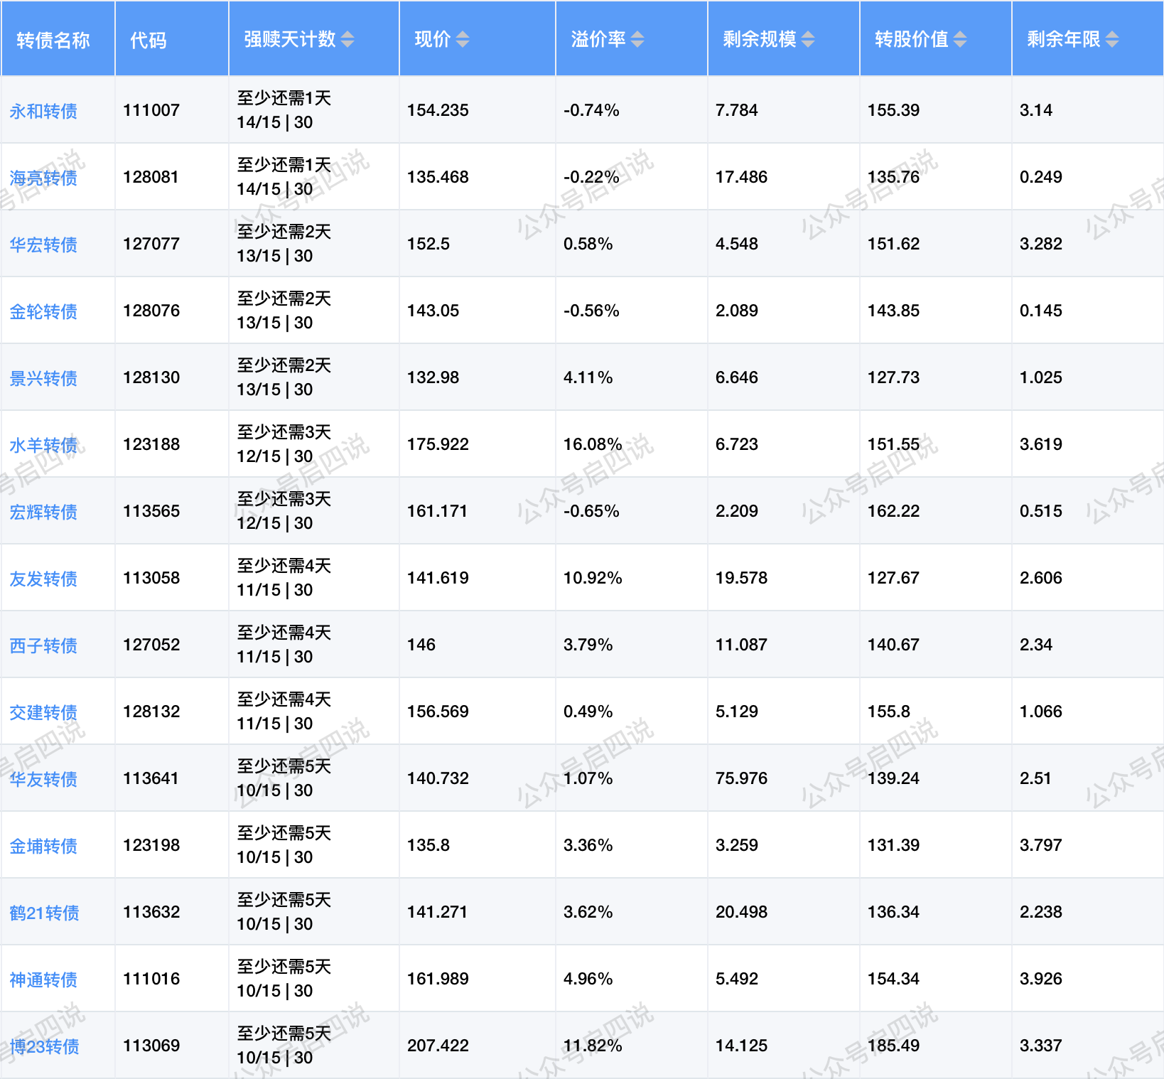
Task: Click sort icon beside 剩余规模
Action: pos(808,39)
